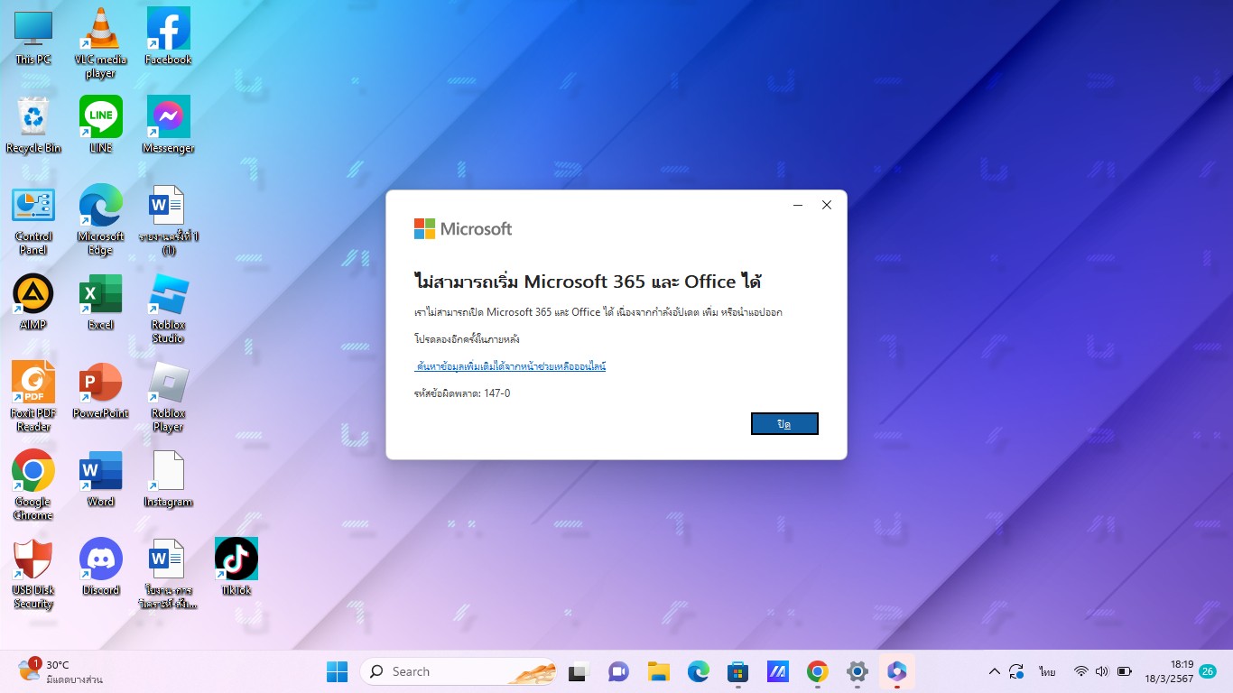Select the Word document ending in "1 (1)"
Image resolution: width=1233 pixels, height=693 pixels.
point(168,221)
